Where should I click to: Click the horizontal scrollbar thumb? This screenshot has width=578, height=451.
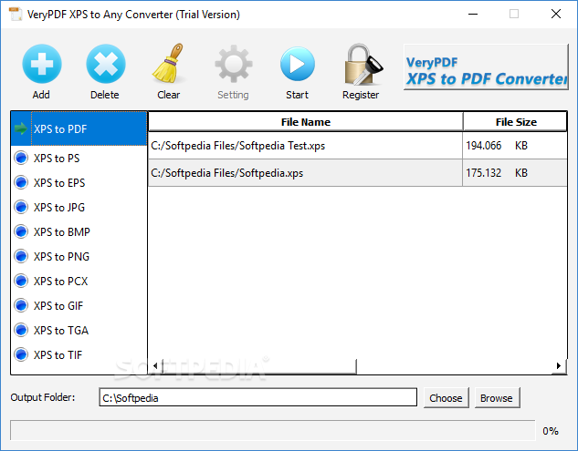258,366
